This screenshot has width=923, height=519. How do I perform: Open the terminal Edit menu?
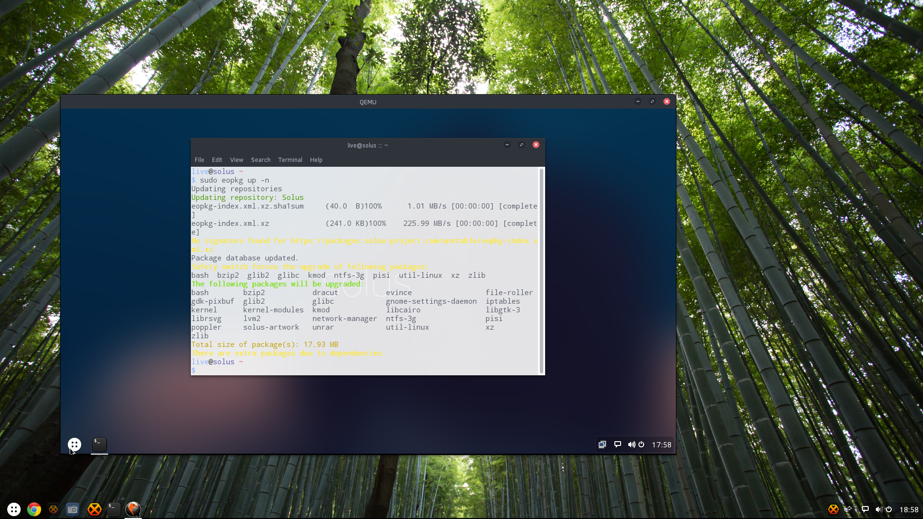pos(217,160)
